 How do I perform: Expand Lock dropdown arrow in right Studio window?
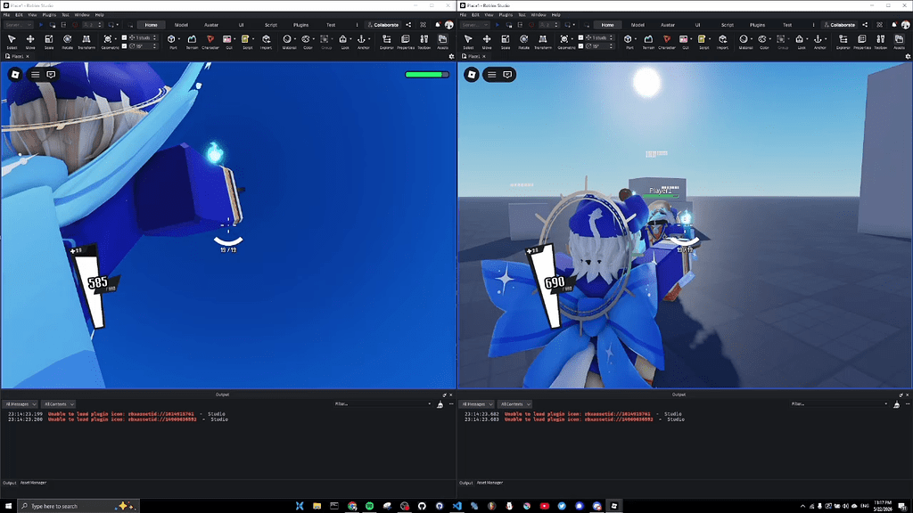(x=807, y=39)
